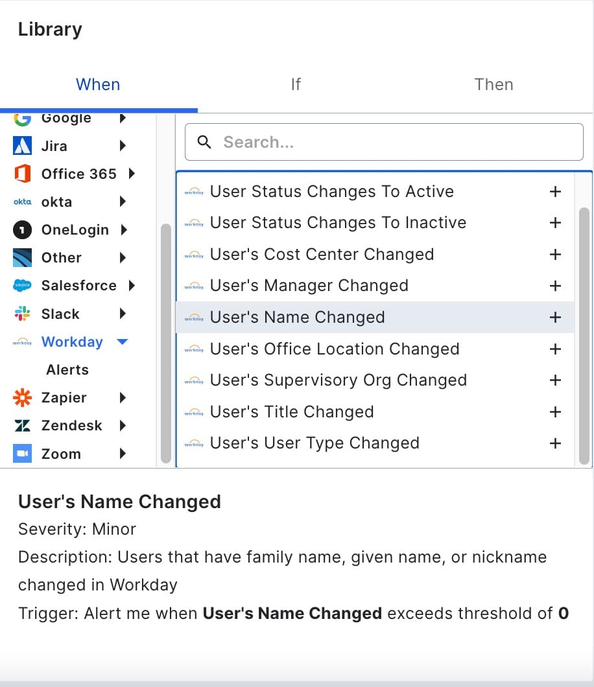Screen dimensions: 594x687
Task: Click the Workday logo in the sidebar
Action: click(x=22, y=342)
